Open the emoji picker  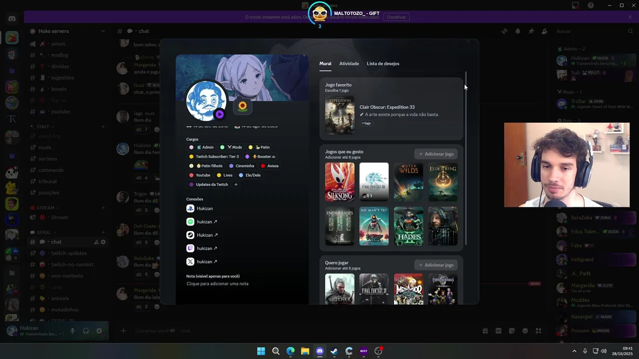coord(525,331)
